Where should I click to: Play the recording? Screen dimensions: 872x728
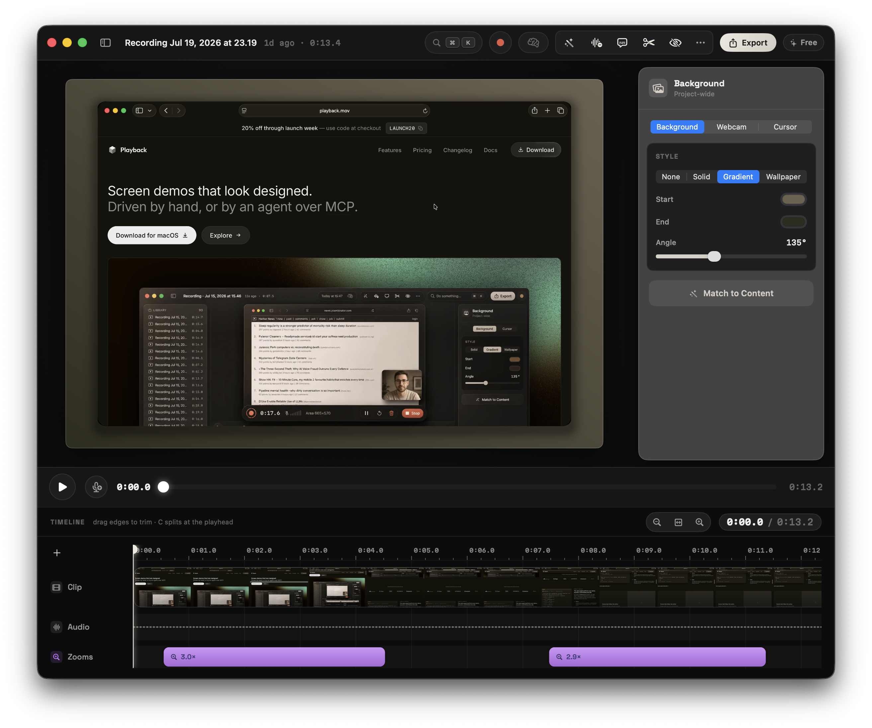(x=62, y=487)
